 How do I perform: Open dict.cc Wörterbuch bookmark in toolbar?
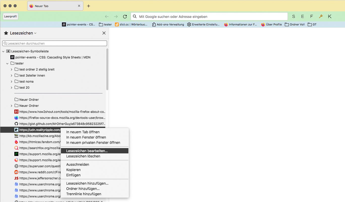pyautogui.click(x=131, y=24)
